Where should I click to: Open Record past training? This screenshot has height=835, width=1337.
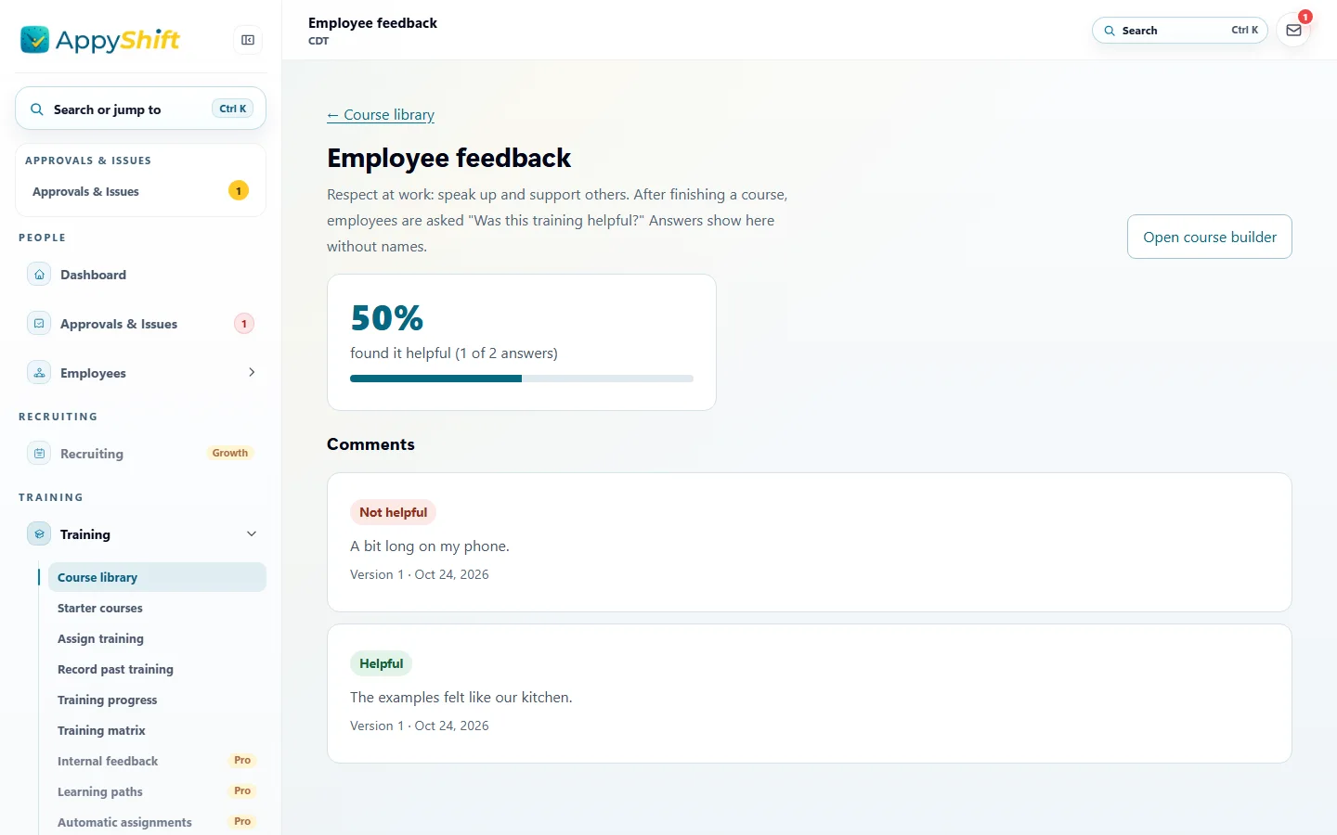click(157, 669)
